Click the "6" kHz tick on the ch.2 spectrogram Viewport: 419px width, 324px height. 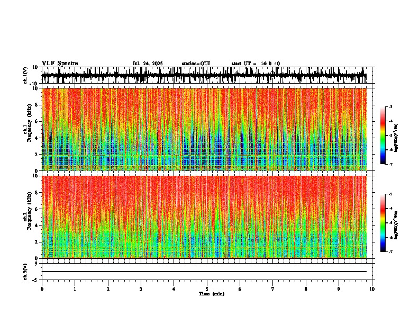(37, 209)
